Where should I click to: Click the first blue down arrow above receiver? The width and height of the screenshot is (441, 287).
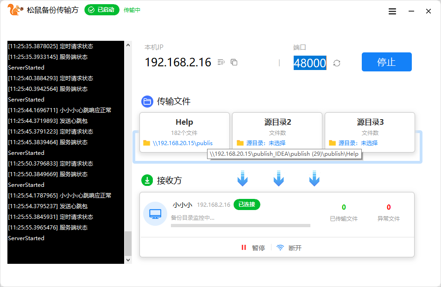coord(242,178)
